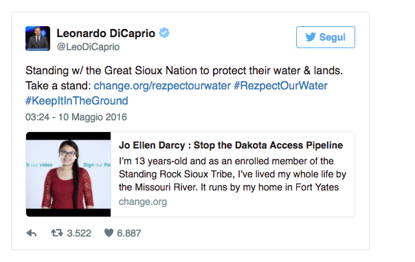Viewport: 415px width, 262px height.
Task: Open Leonardo DiCaprio's profile picture
Action: 38,39
